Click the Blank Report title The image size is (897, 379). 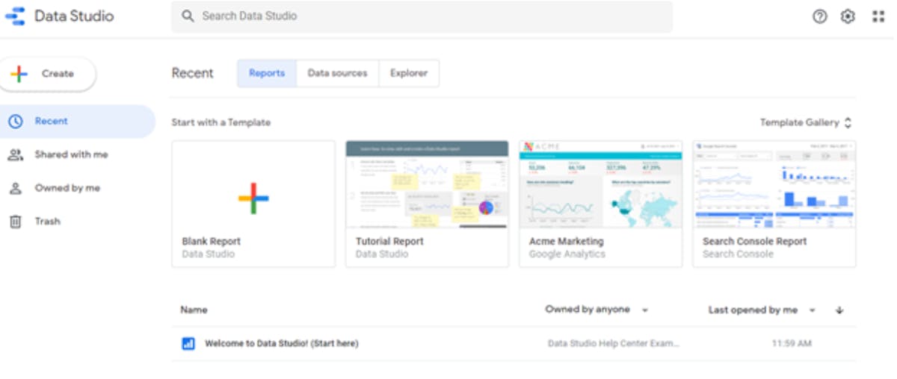212,242
